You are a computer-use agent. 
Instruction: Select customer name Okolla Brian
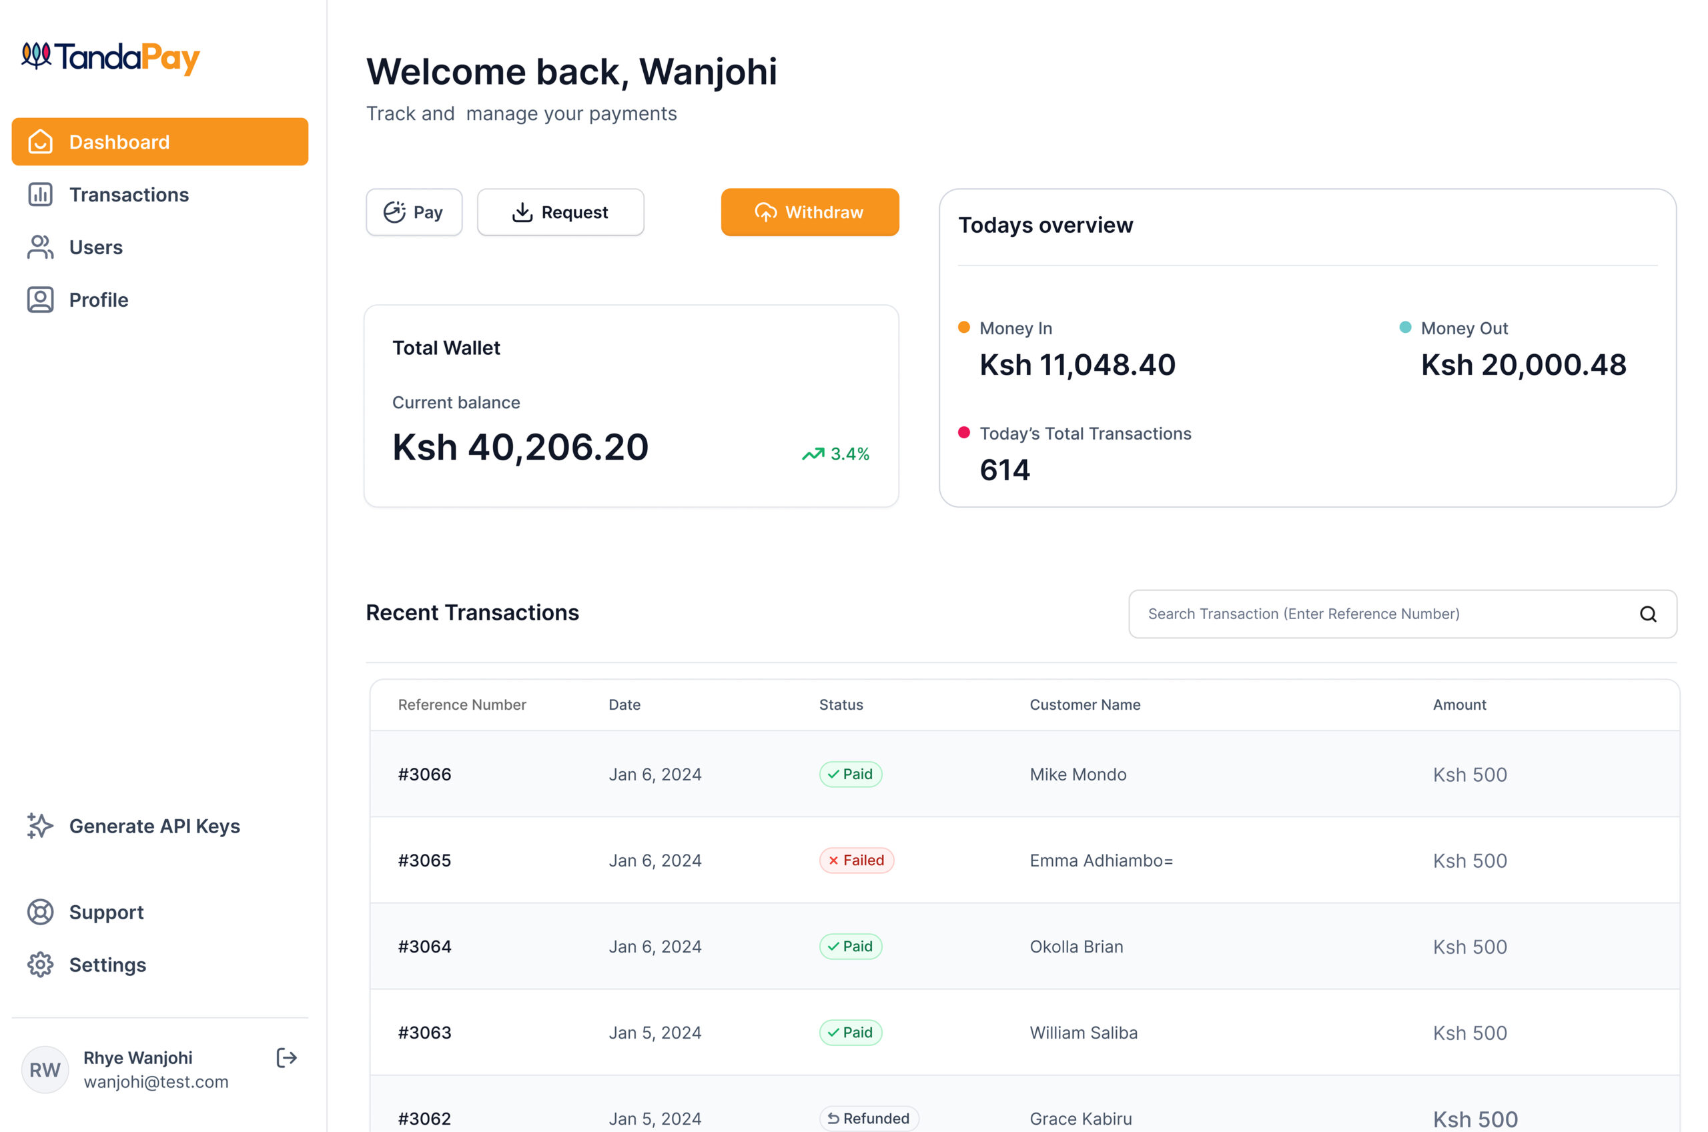coord(1076,947)
